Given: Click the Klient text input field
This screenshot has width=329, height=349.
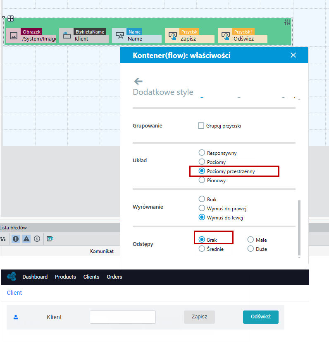Looking at the screenshot, I should point(123,317).
